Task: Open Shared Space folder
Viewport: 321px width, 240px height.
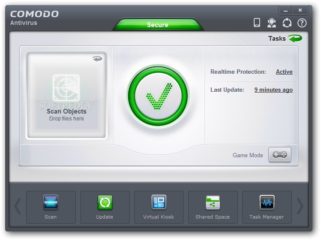Action: (x=213, y=207)
